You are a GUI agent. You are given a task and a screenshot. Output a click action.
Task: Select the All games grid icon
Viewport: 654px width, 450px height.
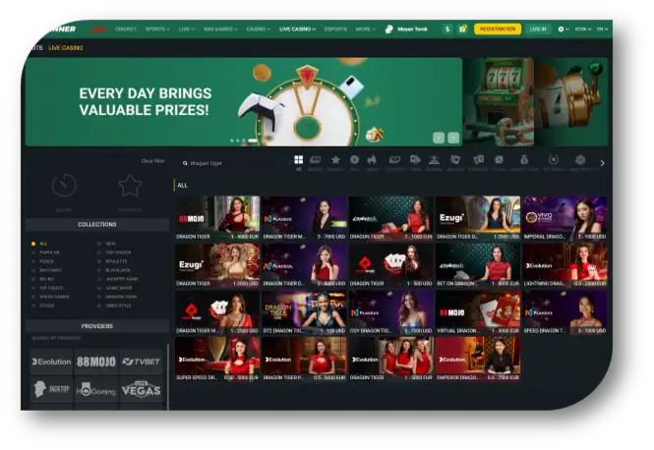pyautogui.click(x=299, y=160)
